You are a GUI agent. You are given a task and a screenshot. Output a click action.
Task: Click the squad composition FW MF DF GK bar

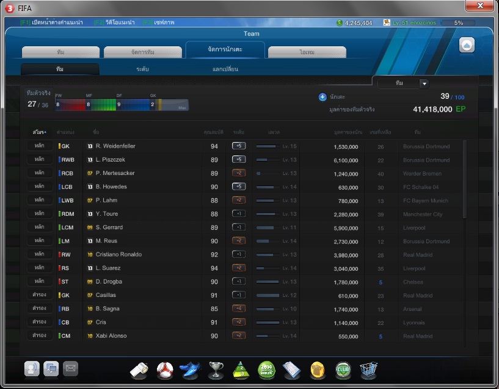[122, 104]
